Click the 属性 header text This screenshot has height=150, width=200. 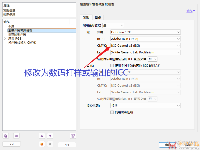click(x=7, y=5)
